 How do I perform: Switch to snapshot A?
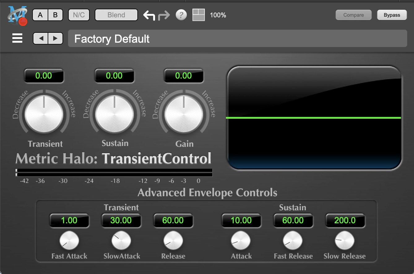click(x=40, y=15)
